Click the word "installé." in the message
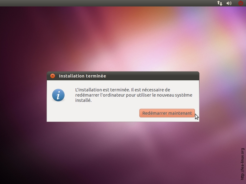This screenshot has width=246, height=184. pyautogui.click(x=83, y=100)
